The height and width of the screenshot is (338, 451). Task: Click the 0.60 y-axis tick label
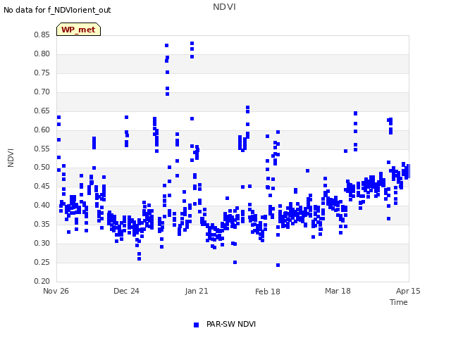pos(42,130)
